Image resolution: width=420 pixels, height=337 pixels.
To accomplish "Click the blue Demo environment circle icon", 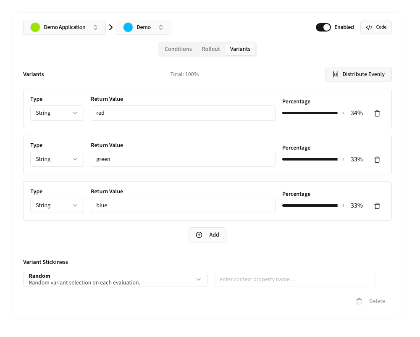I will pos(128,27).
